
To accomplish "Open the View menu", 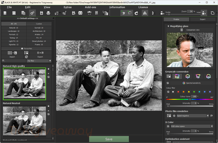I will tap(47, 7).
